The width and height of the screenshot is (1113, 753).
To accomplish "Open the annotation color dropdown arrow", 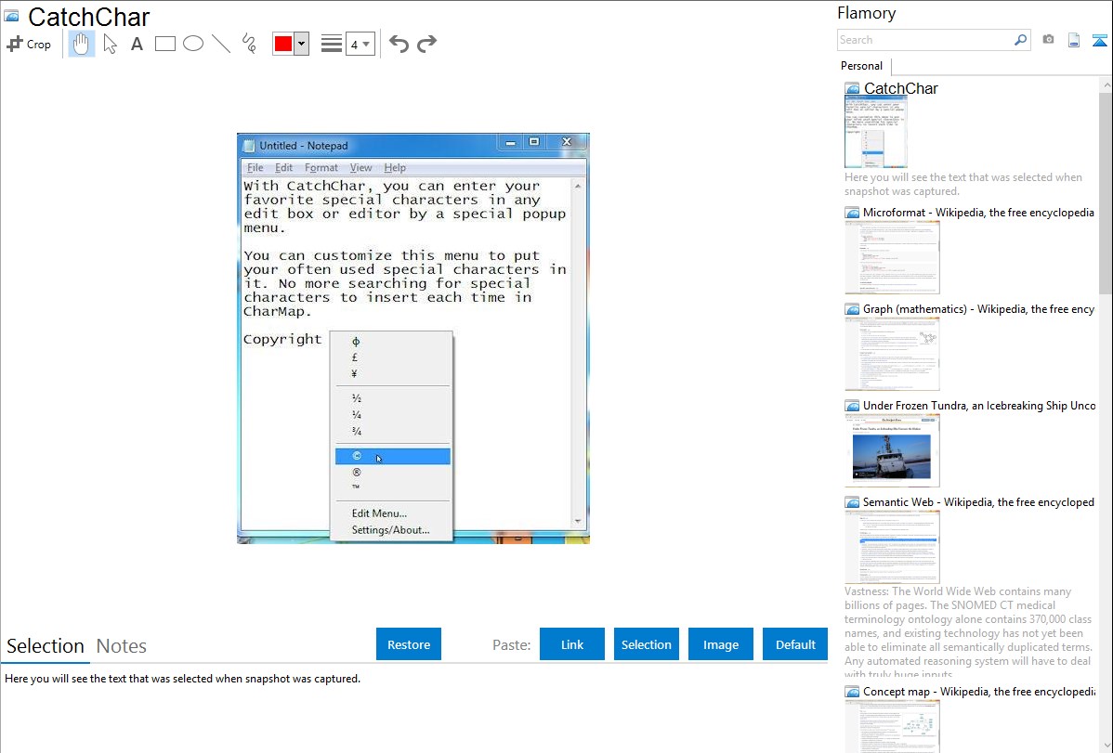I will pyautogui.click(x=302, y=44).
